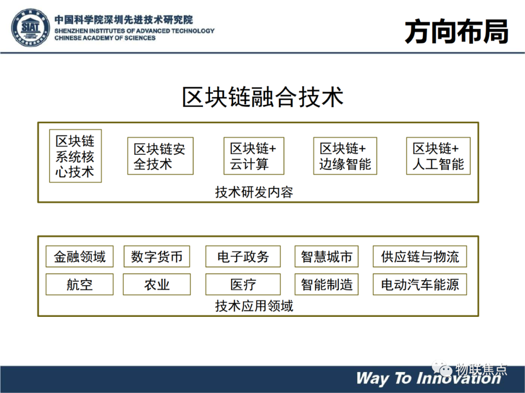Select the 区块链系统核心技术 box
The height and width of the screenshot is (393, 525).
coord(75,156)
